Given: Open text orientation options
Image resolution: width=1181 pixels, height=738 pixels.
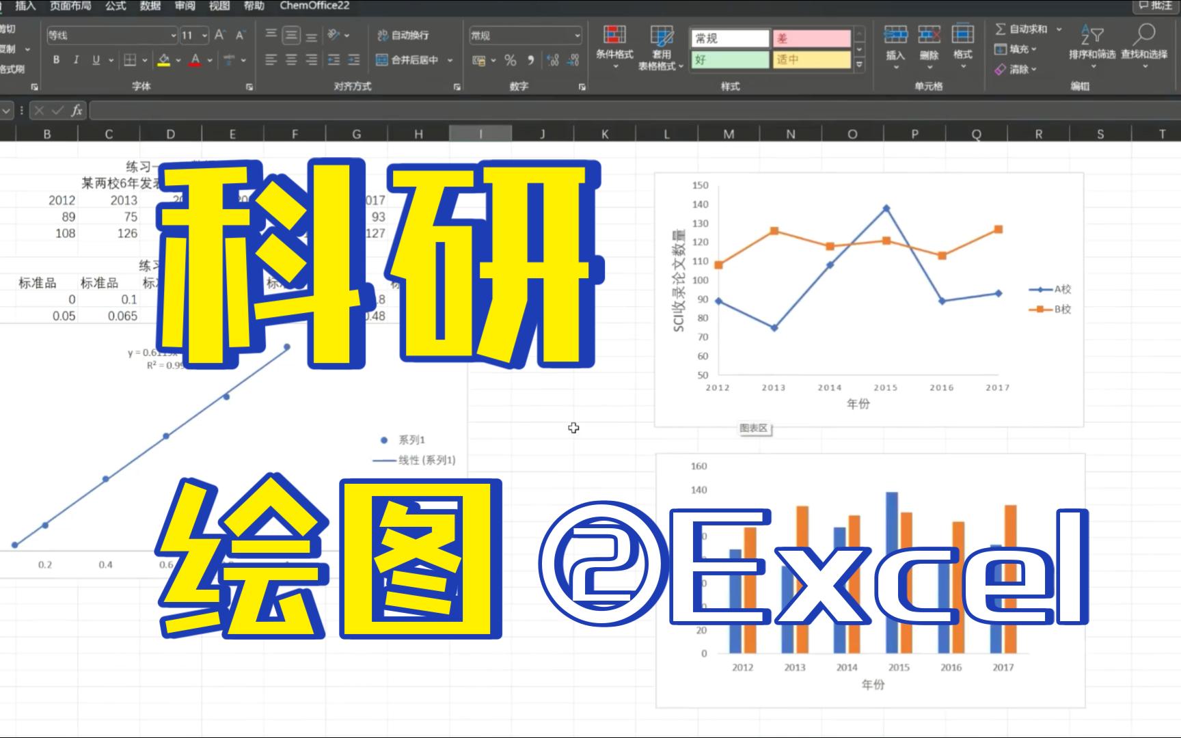Looking at the screenshot, I should [x=338, y=35].
